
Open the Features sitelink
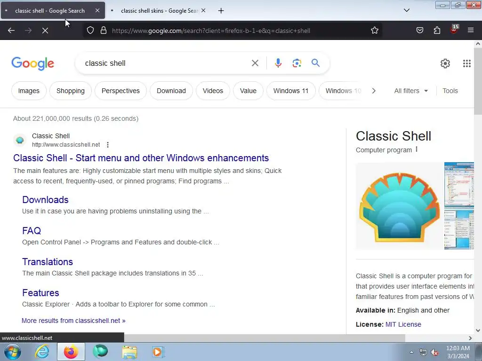[x=40, y=293]
